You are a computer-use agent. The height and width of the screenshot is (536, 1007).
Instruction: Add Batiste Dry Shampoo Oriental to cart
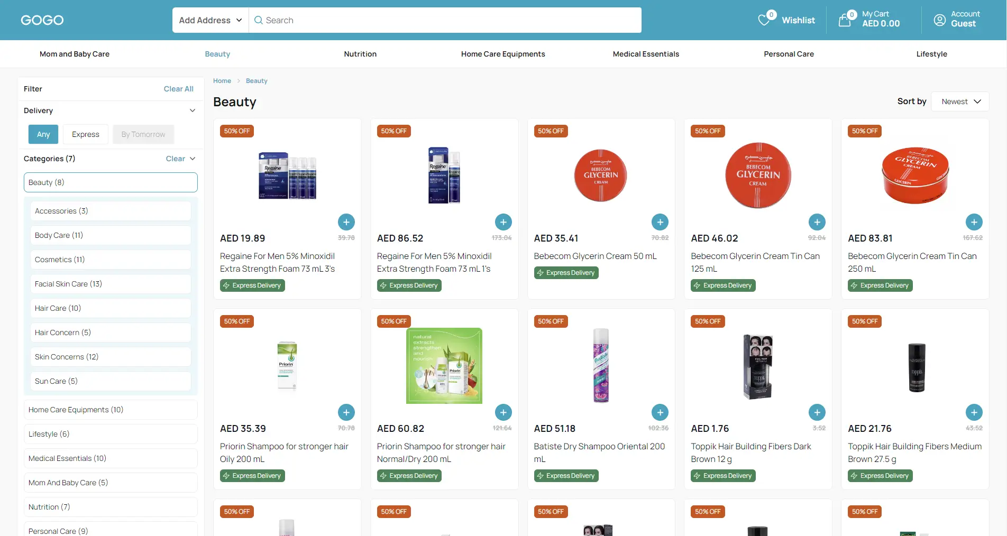660,412
